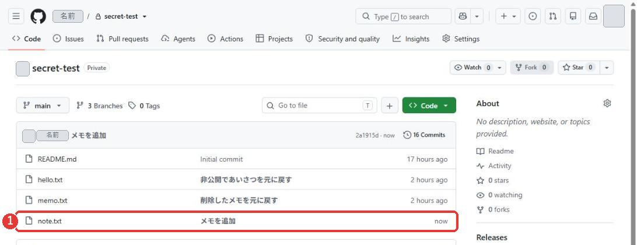Open hello.txt file
Image resolution: width=637 pixels, height=245 pixels.
pos(50,180)
